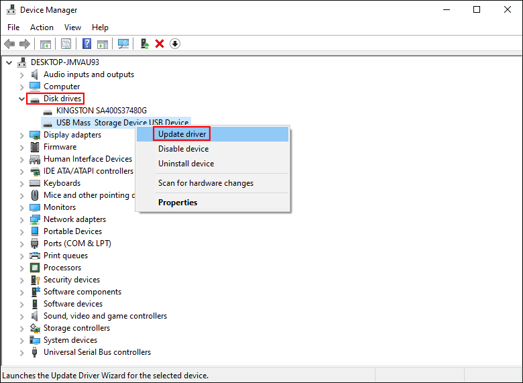Expand the Computer category arrow
The width and height of the screenshot is (523, 383).
point(21,87)
